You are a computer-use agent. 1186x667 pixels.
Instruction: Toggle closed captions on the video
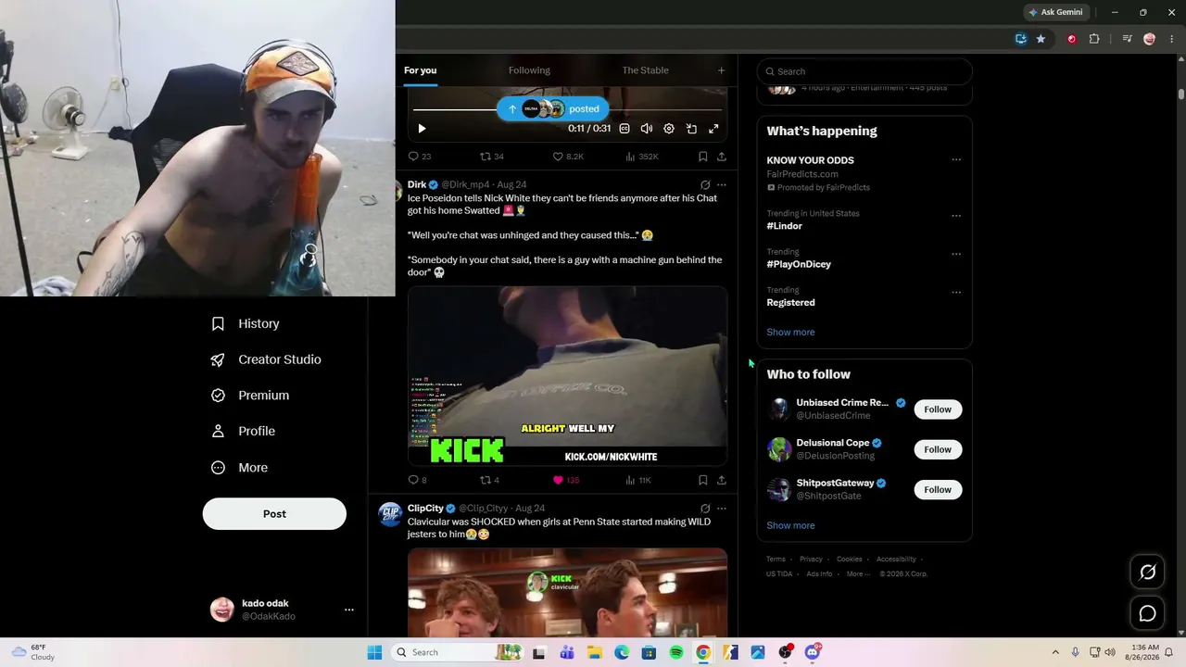tap(625, 129)
